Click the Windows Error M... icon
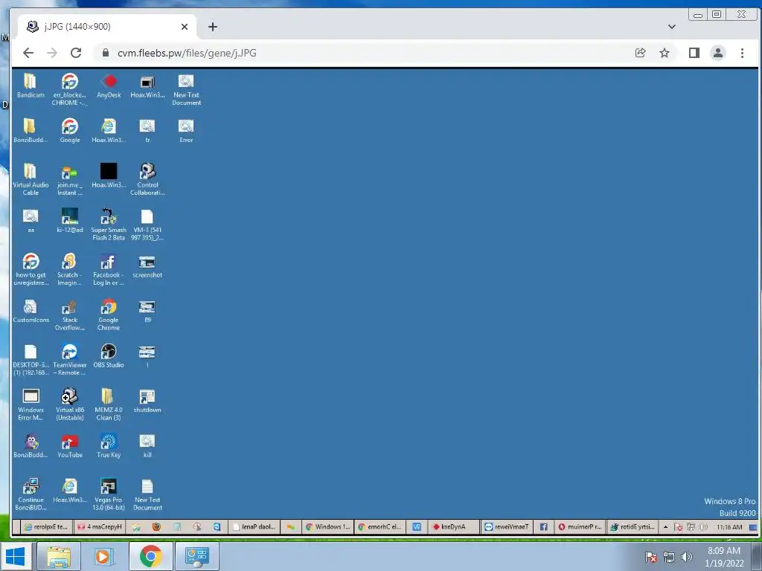 [x=30, y=404]
